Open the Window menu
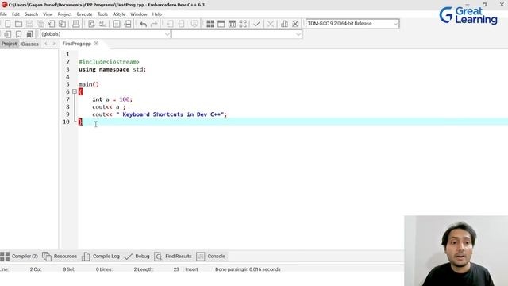The width and height of the screenshot is (508, 286). 139,14
